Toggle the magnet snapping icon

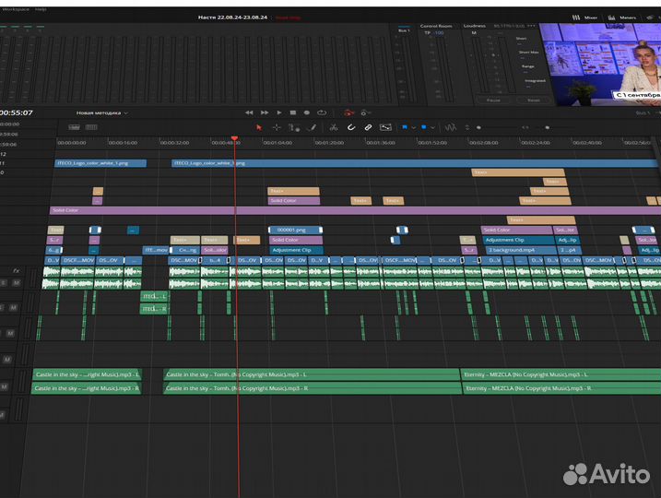350,127
